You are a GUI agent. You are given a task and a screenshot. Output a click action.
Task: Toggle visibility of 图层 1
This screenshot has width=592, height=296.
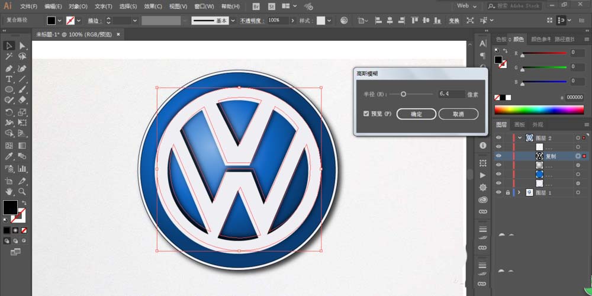coord(498,192)
